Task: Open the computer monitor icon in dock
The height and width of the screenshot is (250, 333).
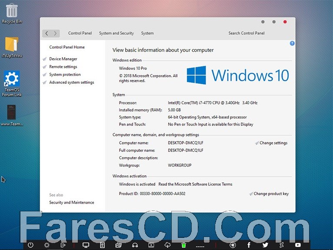Action: click(x=86, y=245)
